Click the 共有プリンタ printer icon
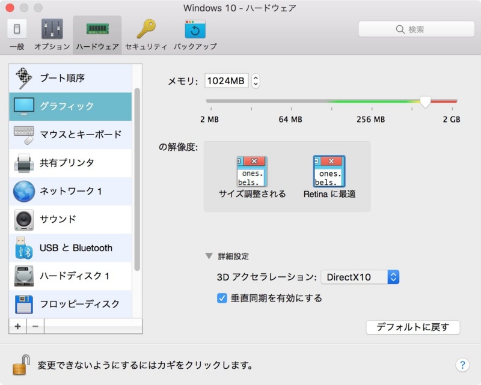481x385 pixels. pos(23,163)
